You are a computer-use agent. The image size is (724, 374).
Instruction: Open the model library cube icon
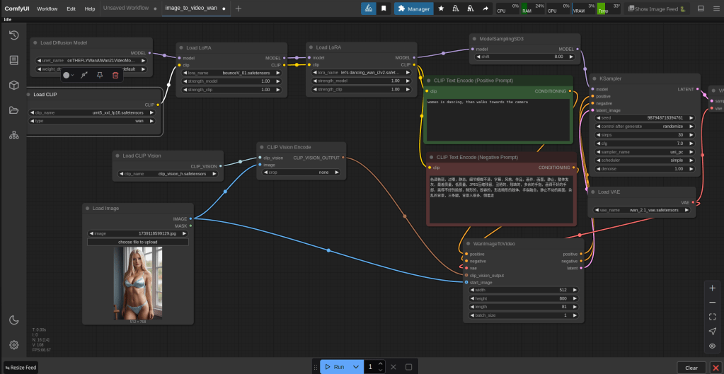coord(13,86)
